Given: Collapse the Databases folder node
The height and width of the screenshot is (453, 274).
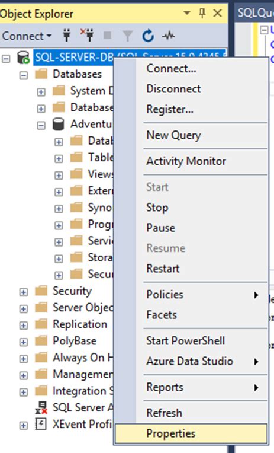Looking at the screenshot, I should coord(24,75).
